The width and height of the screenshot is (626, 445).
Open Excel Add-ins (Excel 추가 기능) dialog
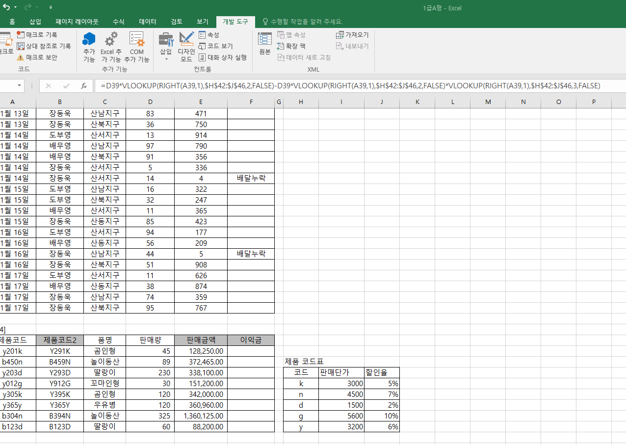(x=111, y=47)
